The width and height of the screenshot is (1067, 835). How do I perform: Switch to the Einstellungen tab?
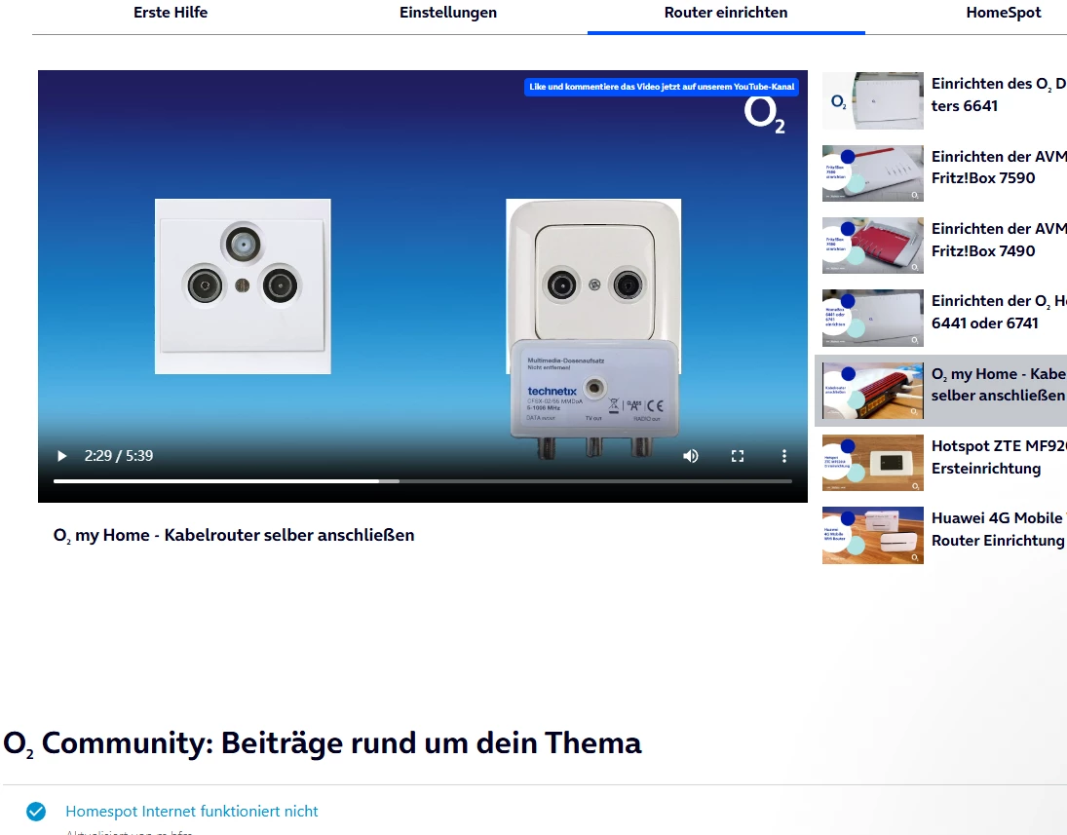tap(448, 13)
